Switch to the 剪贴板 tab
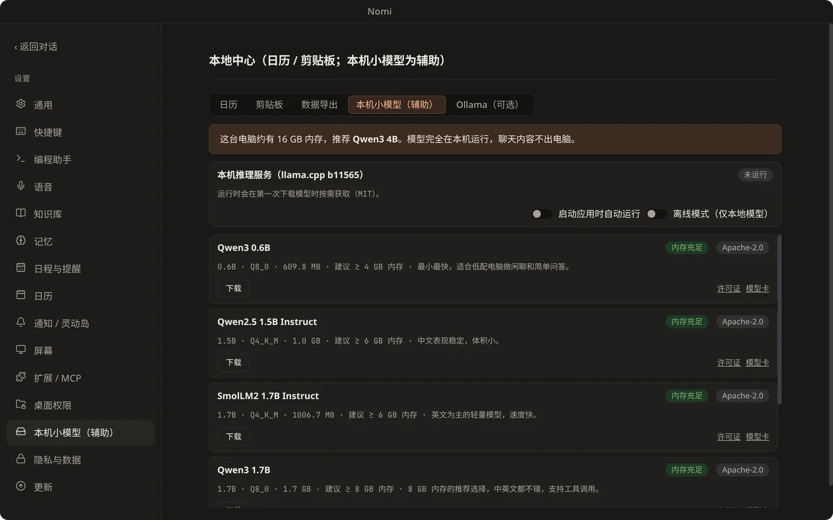This screenshot has width=833, height=520. 269,105
